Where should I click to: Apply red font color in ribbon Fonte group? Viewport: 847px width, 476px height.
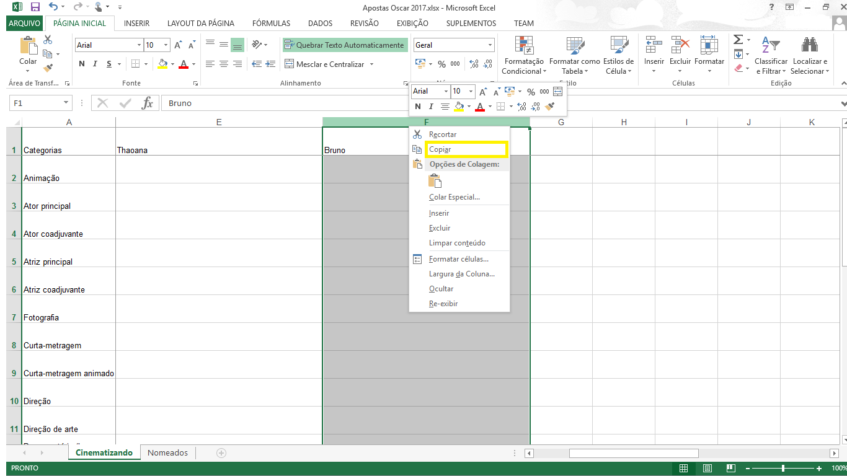pos(184,64)
